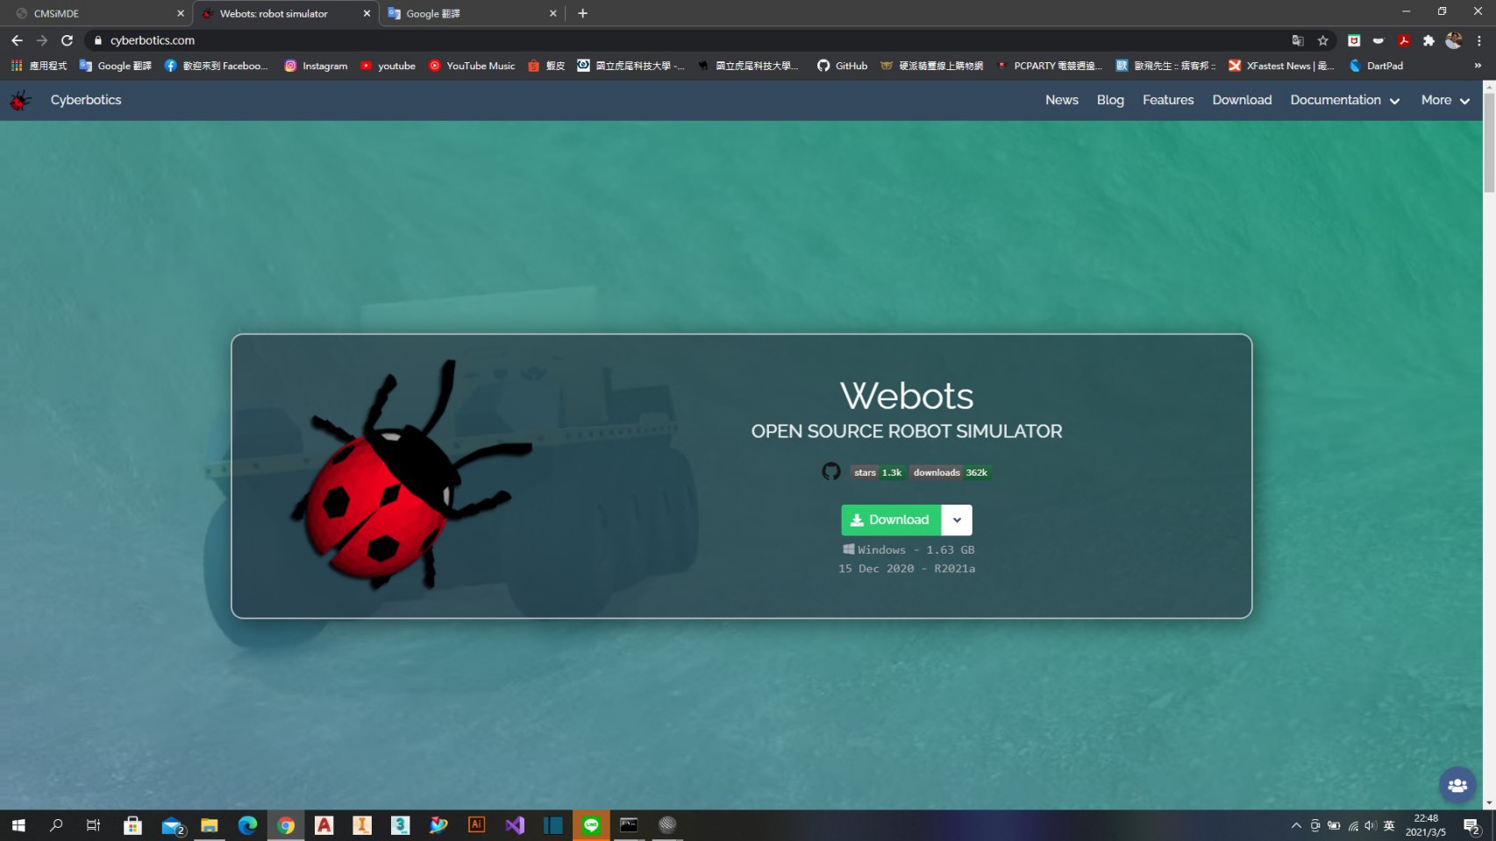
Task: Click the 英 input language indicator
Action: (1389, 825)
